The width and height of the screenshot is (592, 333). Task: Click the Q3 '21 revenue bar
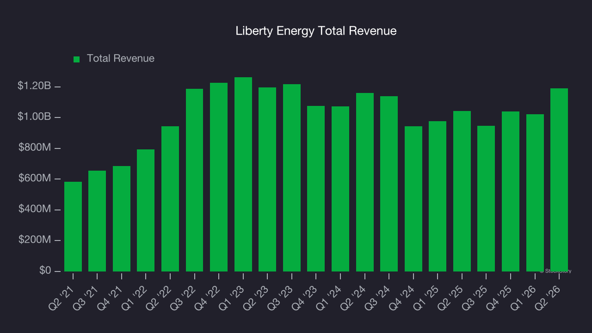pyautogui.click(x=97, y=221)
